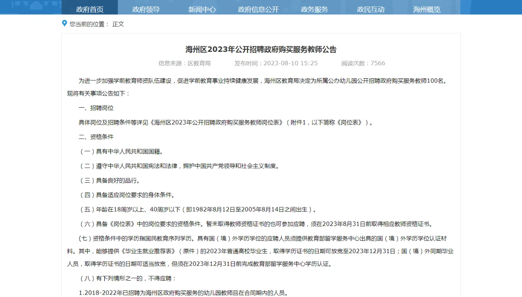522x297 pixels.
Task: Click the 正文 breadcrumb label
Action: pos(118,24)
